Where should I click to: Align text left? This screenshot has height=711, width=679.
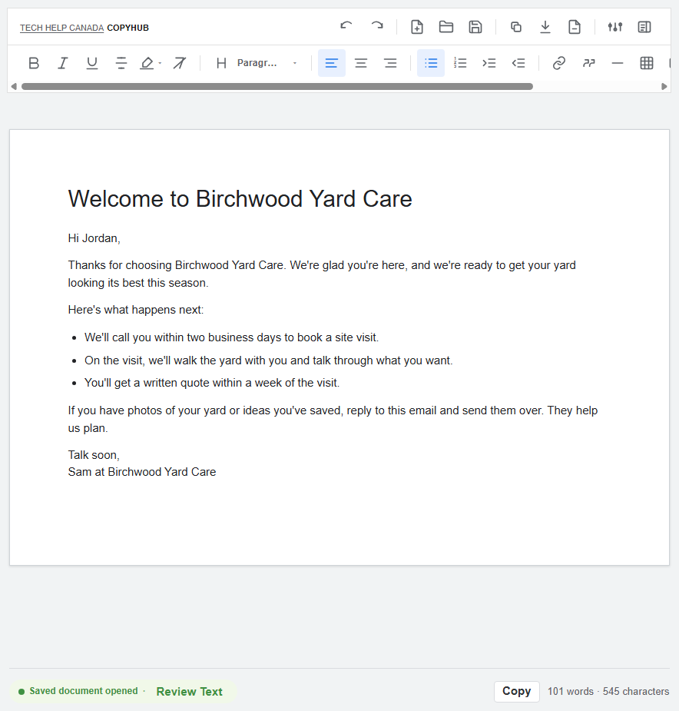(332, 63)
